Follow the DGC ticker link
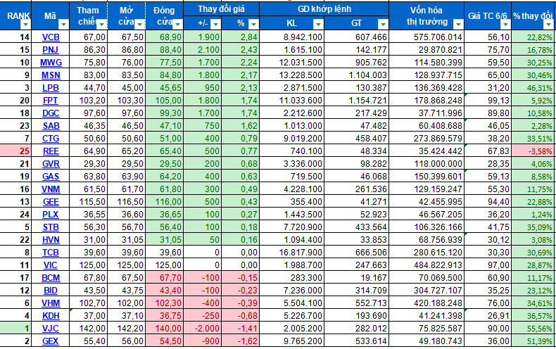Screen dimensions: 556x349 (x=51, y=113)
